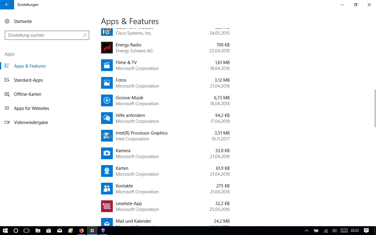Open touch keyboard from tray
376x235 pixels.
point(344,231)
